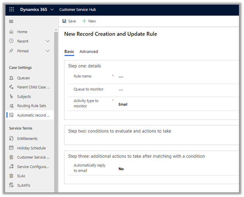Switch to the Advanced tab

tap(89, 51)
